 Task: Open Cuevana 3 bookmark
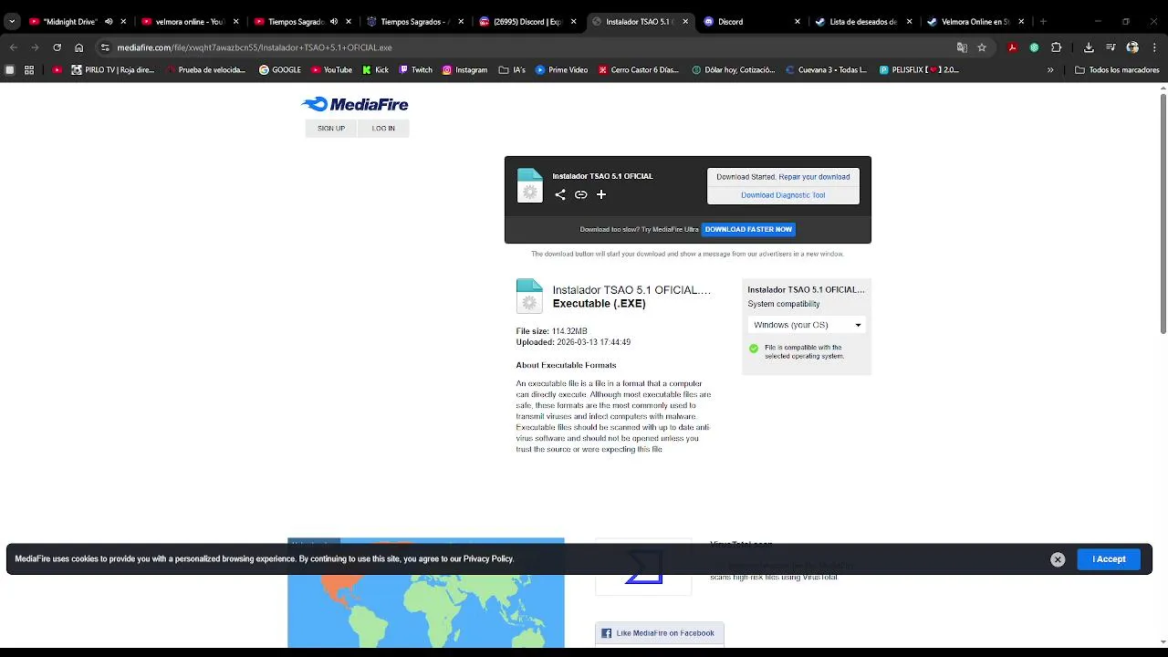point(826,69)
